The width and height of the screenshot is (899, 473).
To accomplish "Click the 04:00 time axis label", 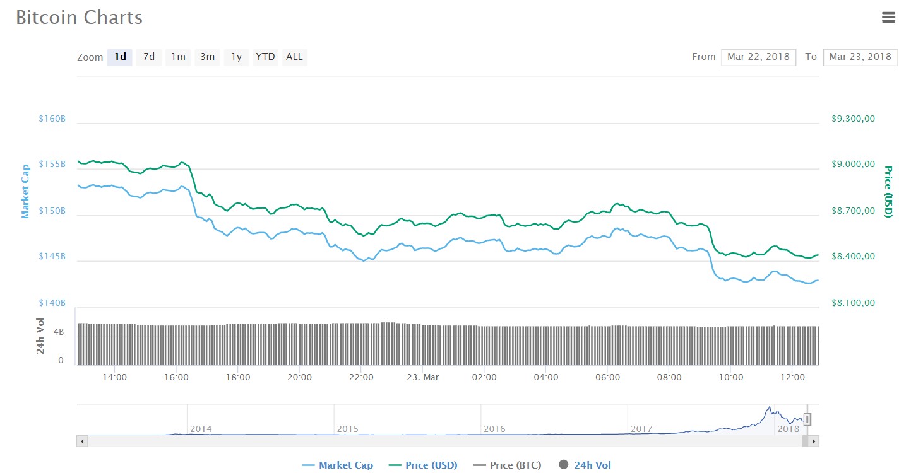I will (x=546, y=377).
